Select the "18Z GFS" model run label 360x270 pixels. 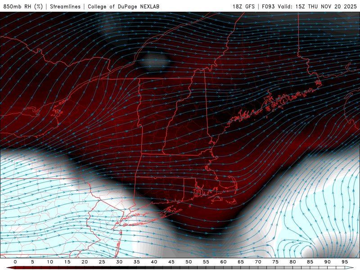pos(243,6)
